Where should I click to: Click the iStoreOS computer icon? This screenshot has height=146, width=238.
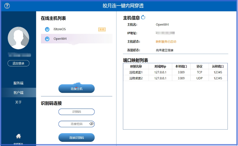pyautogui.click(x=47, y=29)
